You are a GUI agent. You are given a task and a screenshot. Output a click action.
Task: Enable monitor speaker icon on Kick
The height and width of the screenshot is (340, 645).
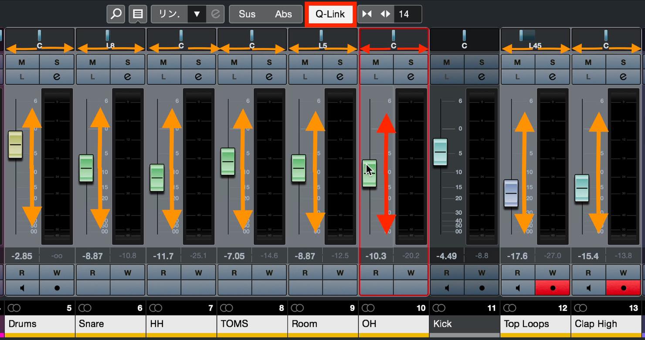(x=447, y=288)
